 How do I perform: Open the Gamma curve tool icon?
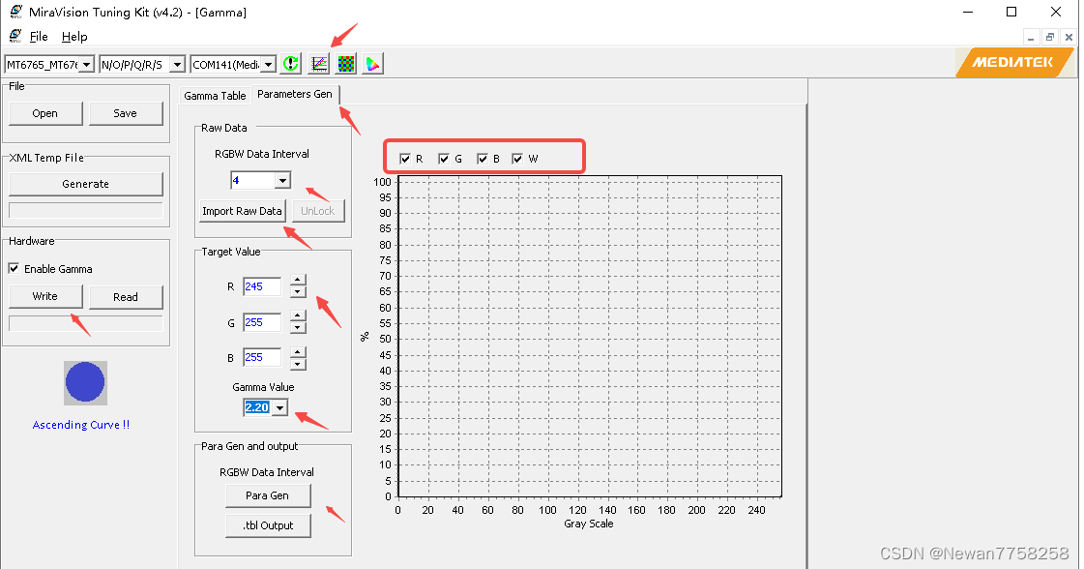click(319, 64)
